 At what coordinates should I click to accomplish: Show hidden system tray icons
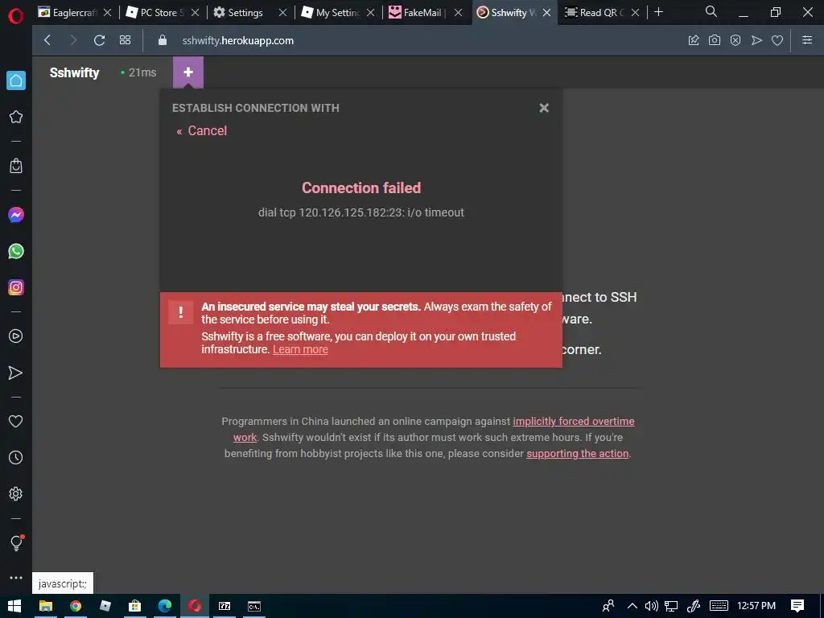pyautogui.click(x=632, y=606)
